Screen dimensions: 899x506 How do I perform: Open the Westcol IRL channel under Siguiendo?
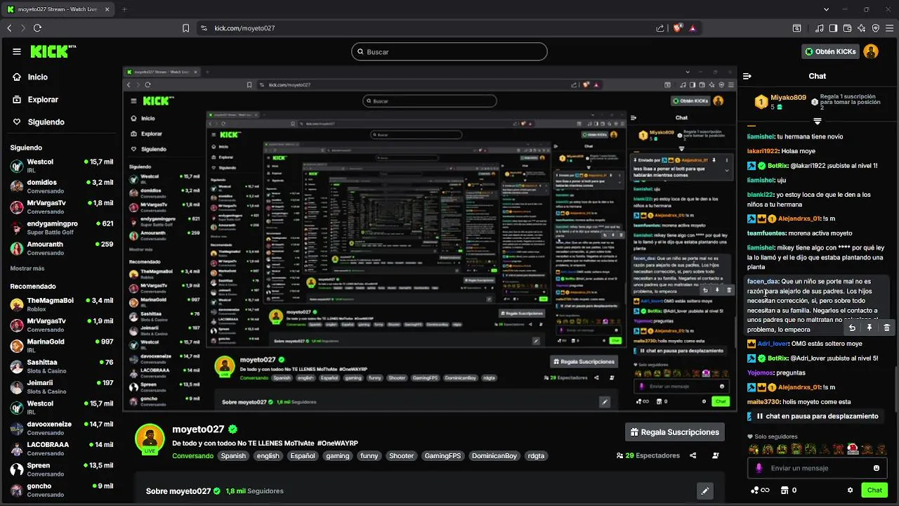click(x=62, y=167)
